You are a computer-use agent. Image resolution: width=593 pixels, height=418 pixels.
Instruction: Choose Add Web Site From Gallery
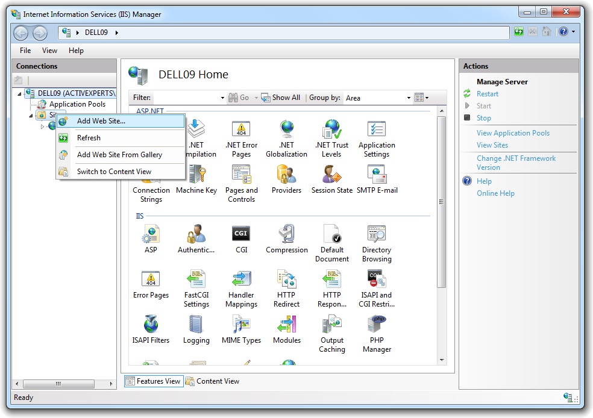121,155
